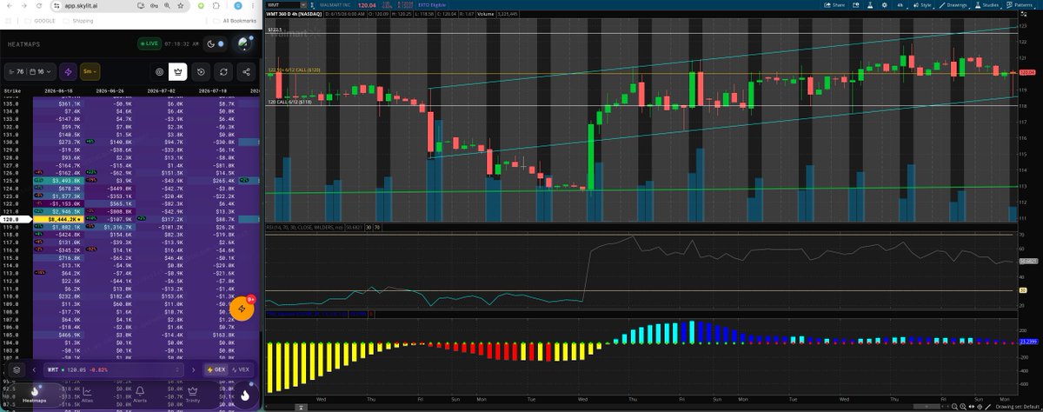Open the 4h timeframe selector
Screen dimensions: 1043x412
900,5
